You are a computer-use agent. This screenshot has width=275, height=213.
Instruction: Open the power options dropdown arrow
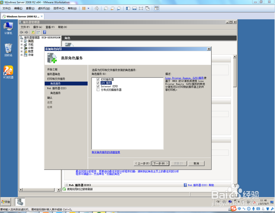click(x=88, y=9)
